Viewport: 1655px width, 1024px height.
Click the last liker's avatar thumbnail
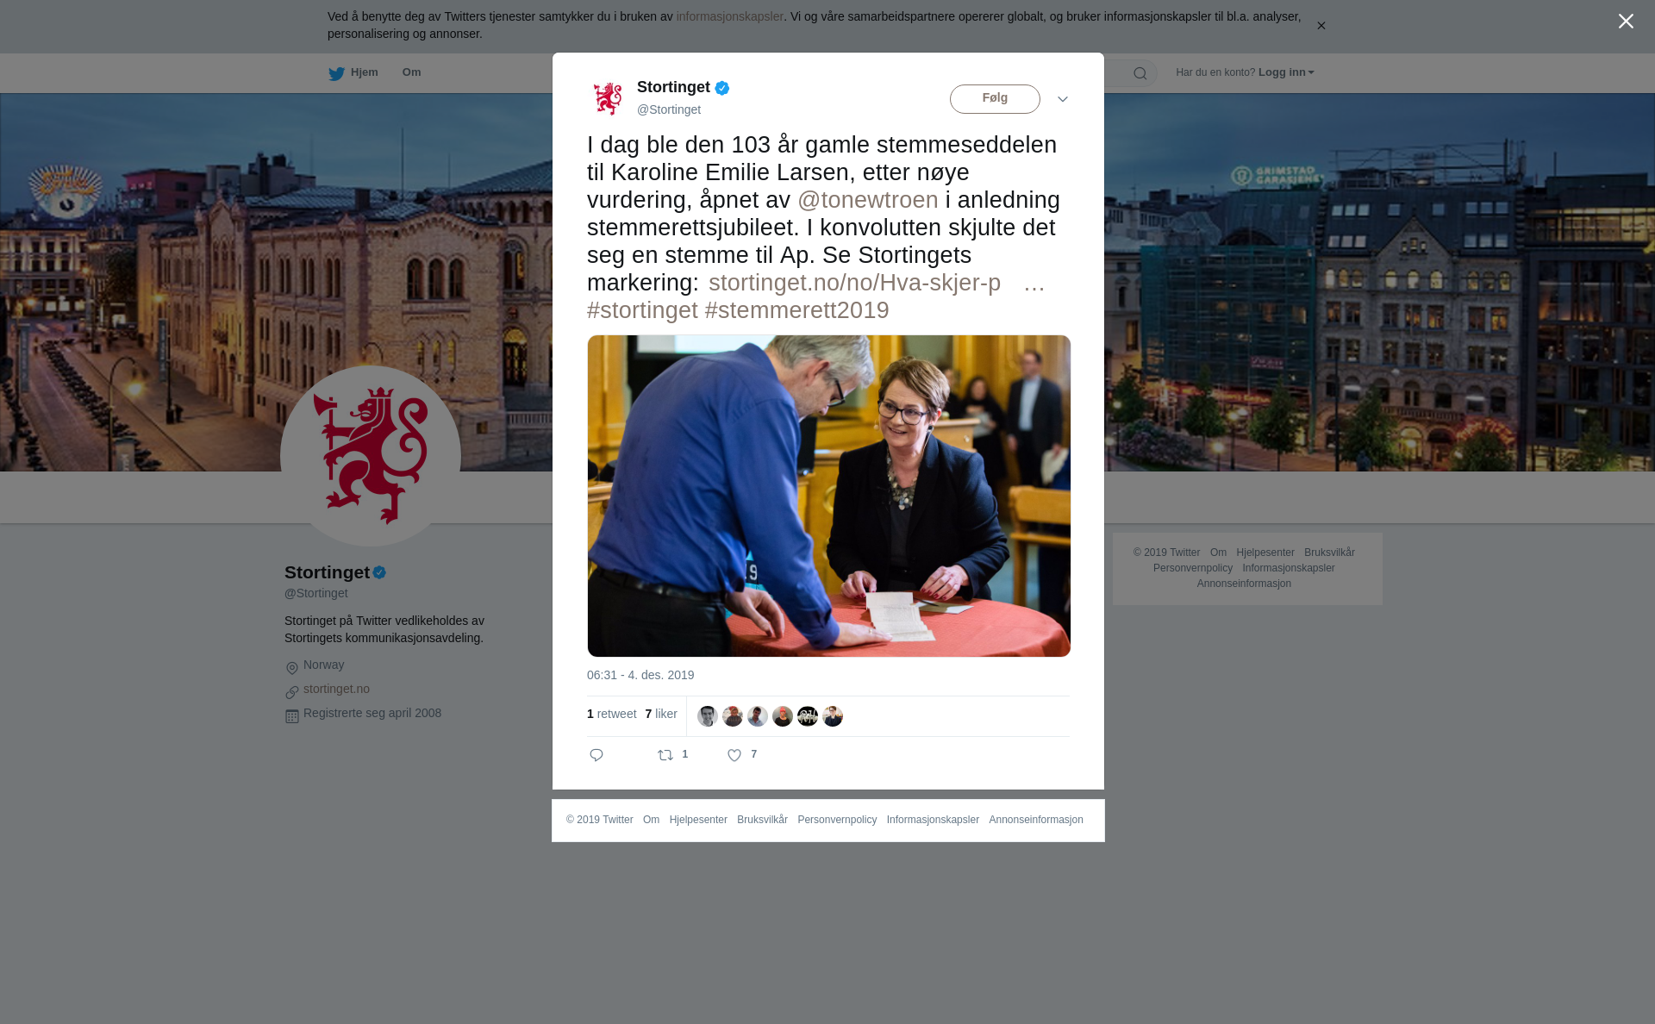(833, 716)
